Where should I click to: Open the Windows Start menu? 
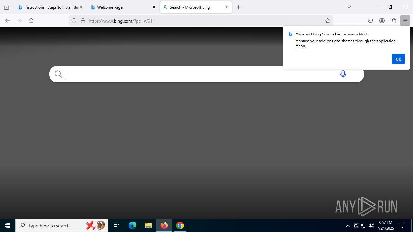(8, 226)
